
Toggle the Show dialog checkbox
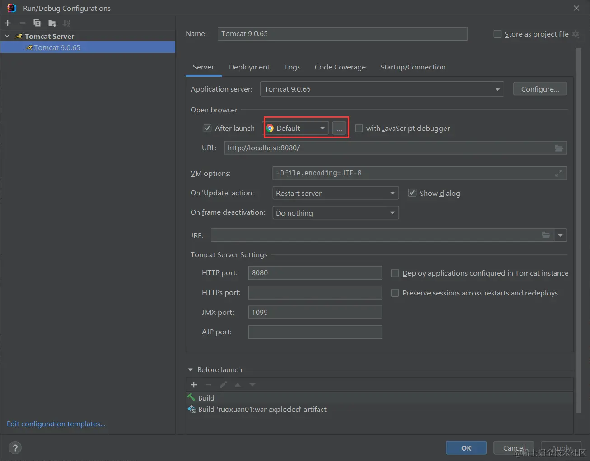point(412,193)
